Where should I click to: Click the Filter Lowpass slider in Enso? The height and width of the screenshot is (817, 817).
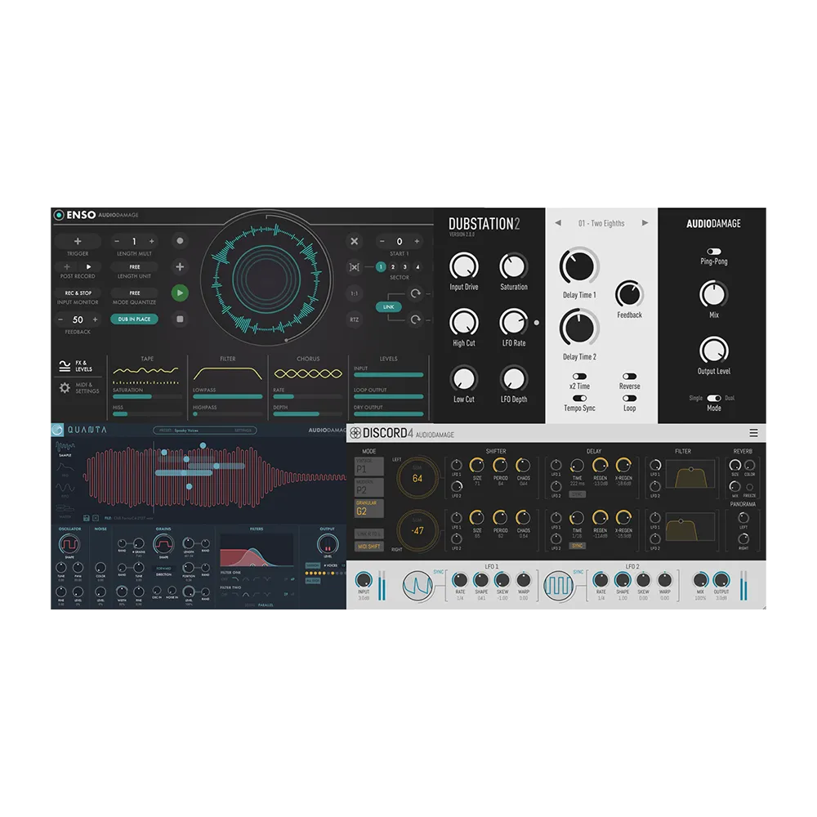pyautogui.click(x=228, y=396)
